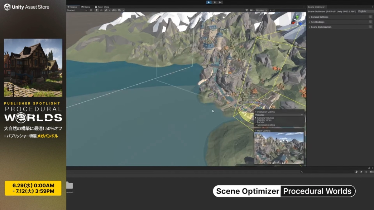This screenshot has width=374, height=210.
Task: Open the scene camera settings icon
Action: pyautogui.click(x=251, y=10)
